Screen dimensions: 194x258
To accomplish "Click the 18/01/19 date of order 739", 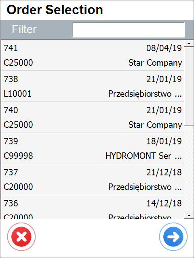I will coord(164,141).
